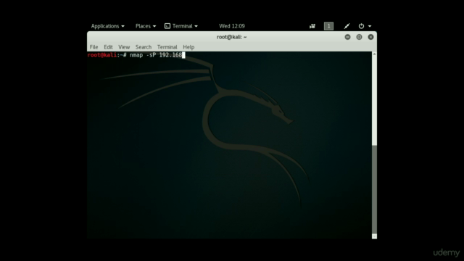
Task: Open the Search menu
Action: click(144, 47)
